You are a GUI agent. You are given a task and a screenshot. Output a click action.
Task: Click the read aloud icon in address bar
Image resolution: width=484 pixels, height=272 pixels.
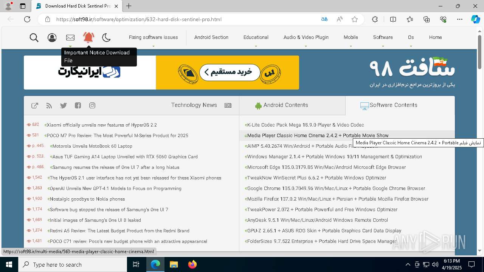(x=340, y=19)
